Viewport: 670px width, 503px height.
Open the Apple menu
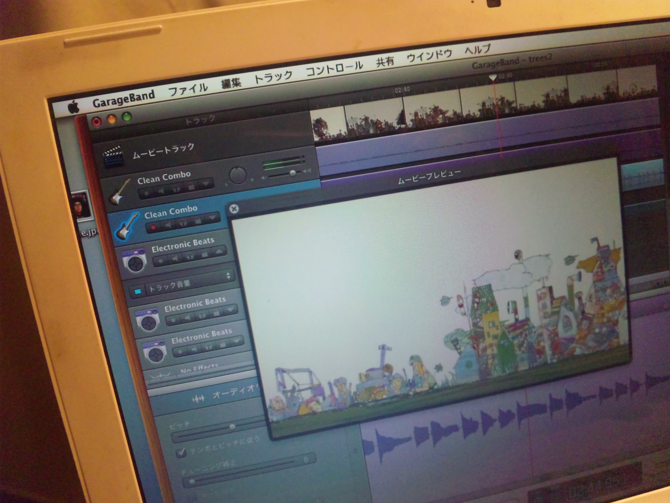[x=74, y=106]
